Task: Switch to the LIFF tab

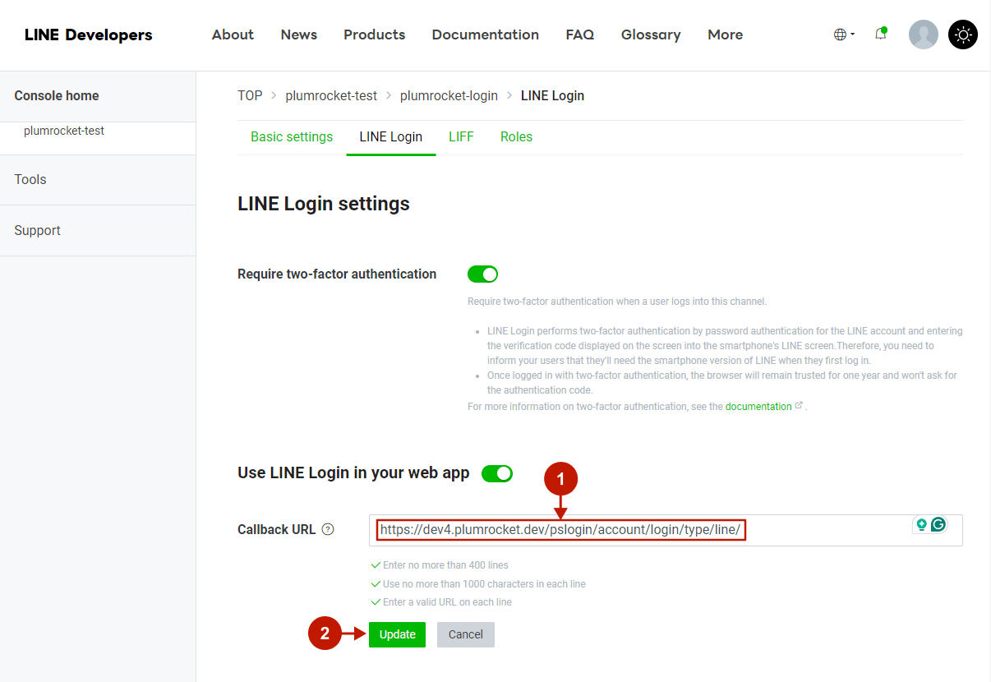Action: click(x=461, y=137)
